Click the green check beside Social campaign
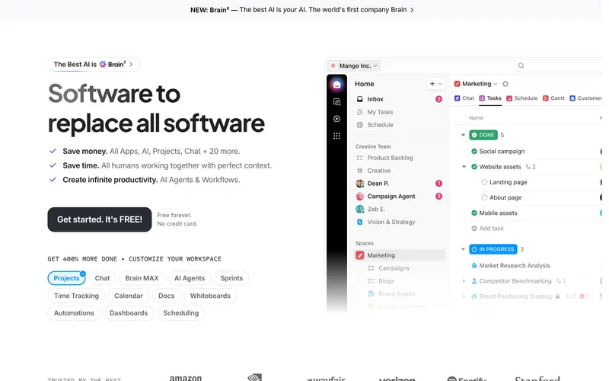The width and height of the screenshot is (609, 381). [474, 151]
